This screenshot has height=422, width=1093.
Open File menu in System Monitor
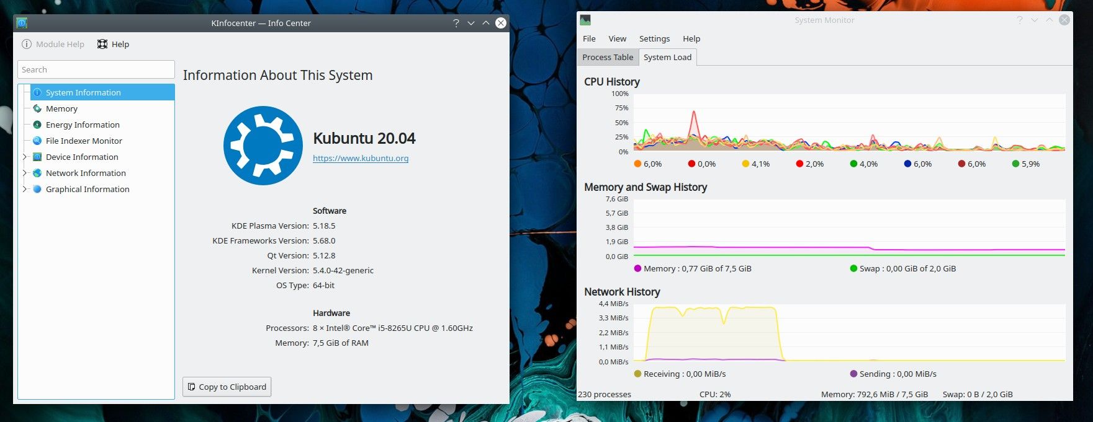click(589, 38)
